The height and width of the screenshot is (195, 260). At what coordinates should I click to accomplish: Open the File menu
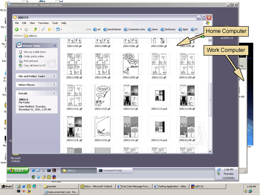tap(17, 23)
